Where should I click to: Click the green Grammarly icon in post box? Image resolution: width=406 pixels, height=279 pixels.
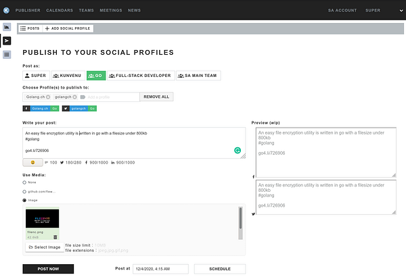[x=238, y=150]
